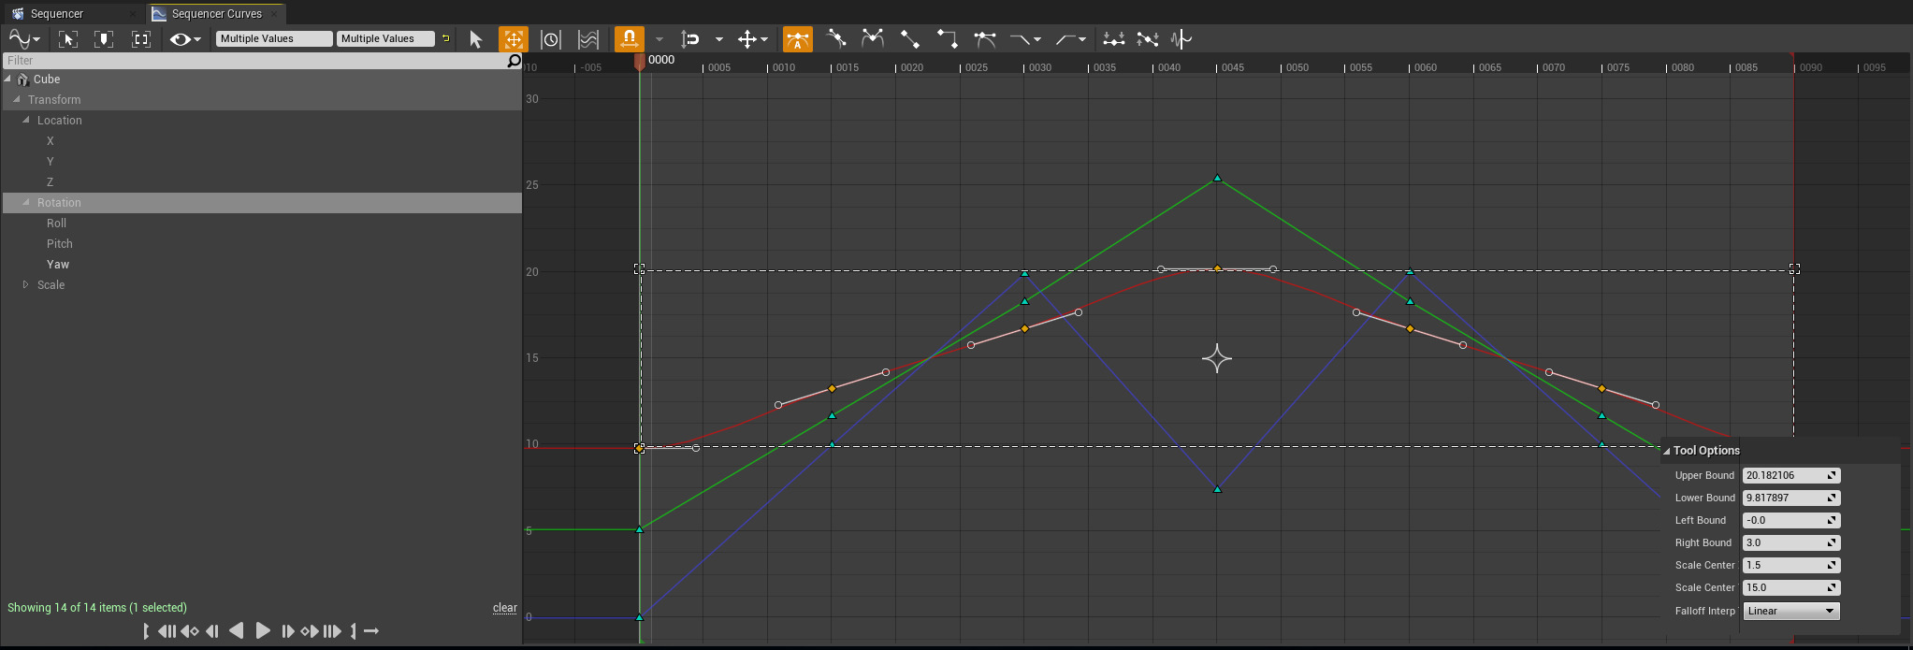The width and height of the screenshot is (1913, 650).
Task: Switch to the Sequencer tab
Action: (x=57, y=14)
